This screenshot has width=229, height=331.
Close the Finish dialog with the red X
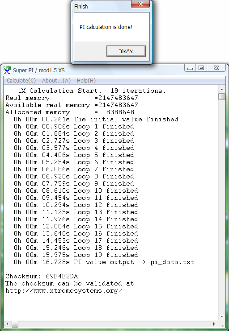click(140, 4)
